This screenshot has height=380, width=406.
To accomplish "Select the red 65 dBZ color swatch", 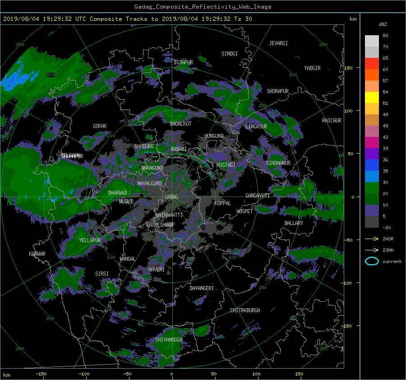I will coord(372,64).
